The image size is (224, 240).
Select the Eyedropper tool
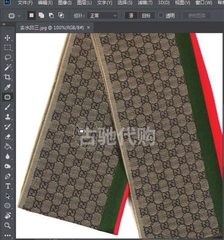7,87
